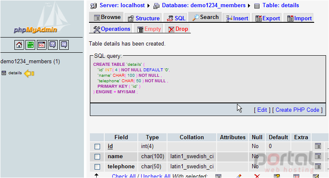Tick the checkbox for the name field
The image size is (329, 178).
point(97,156)
